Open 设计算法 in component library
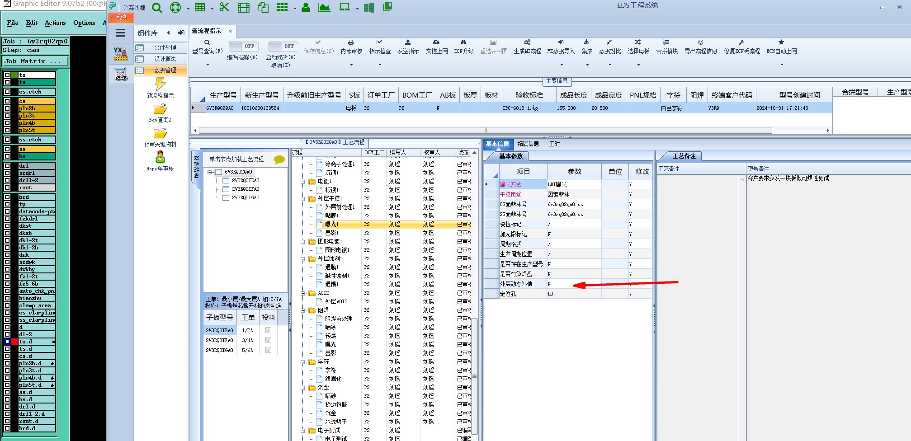The height and width of the screenshot is (441, 911). pyautogui.click(x=160, y=59)
